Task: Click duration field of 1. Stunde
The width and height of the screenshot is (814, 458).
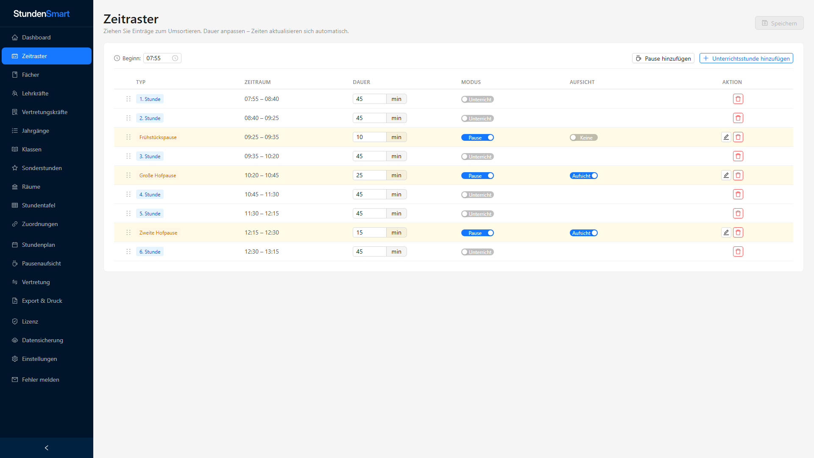Action: (369, 99)
